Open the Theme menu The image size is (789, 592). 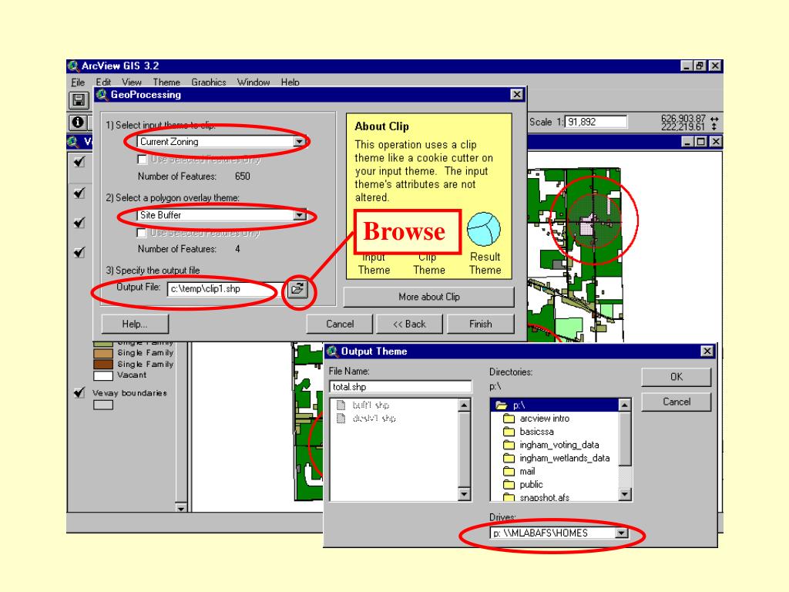point(166,82)
